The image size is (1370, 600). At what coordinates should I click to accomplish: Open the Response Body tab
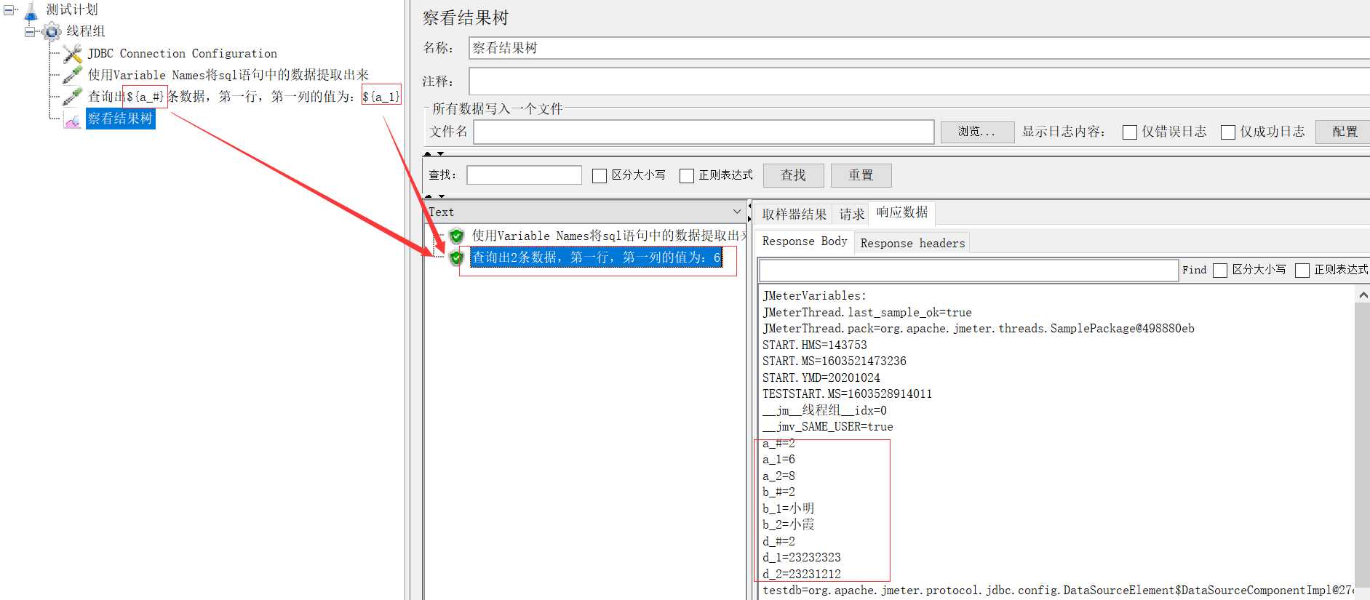[804, 241]
